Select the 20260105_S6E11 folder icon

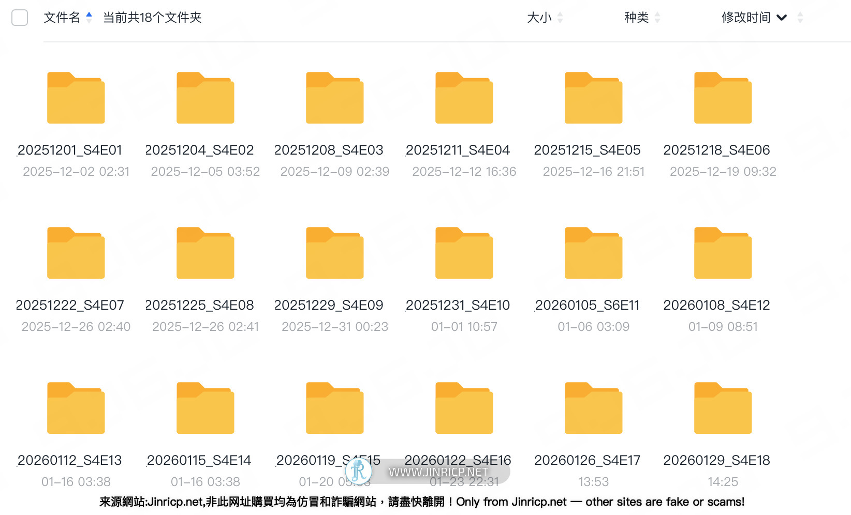(x=593, y=253)
